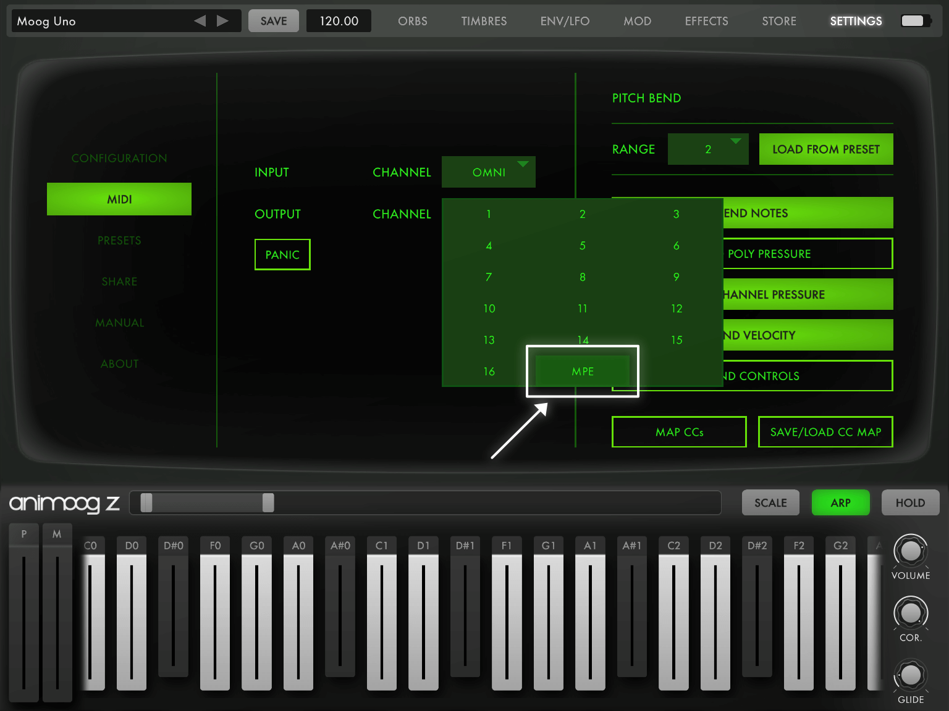Toggle the HOLD button
This screenshot has width=949, height=711.
(x=910, y=502)
